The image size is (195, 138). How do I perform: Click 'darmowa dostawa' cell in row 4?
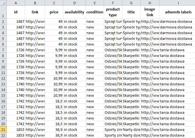tap(177, 33)
